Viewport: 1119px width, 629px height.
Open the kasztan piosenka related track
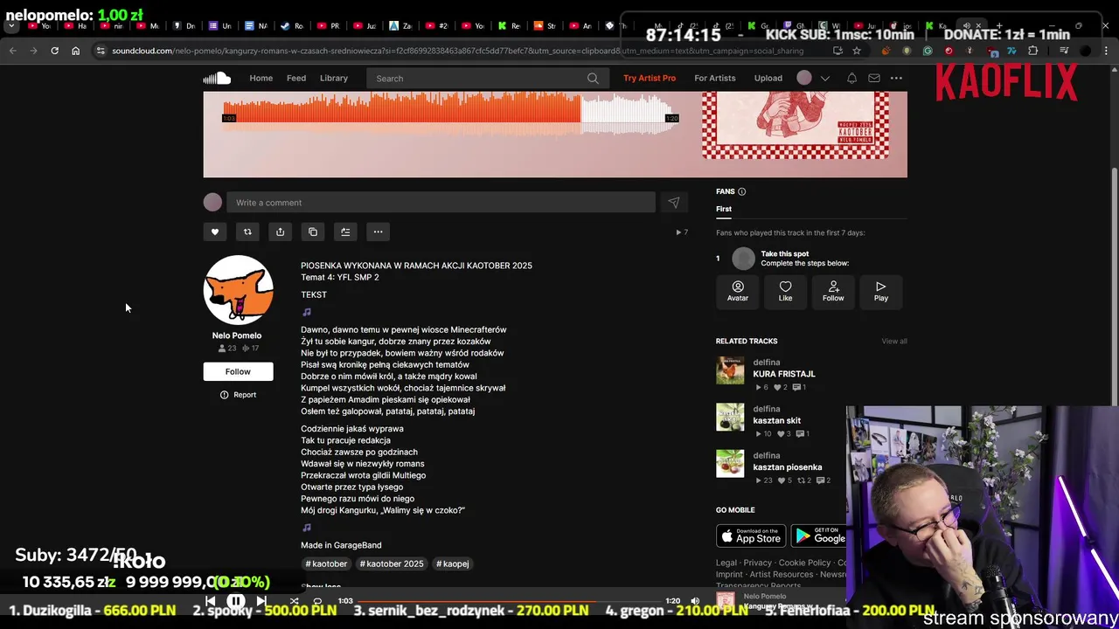point(788,467)
